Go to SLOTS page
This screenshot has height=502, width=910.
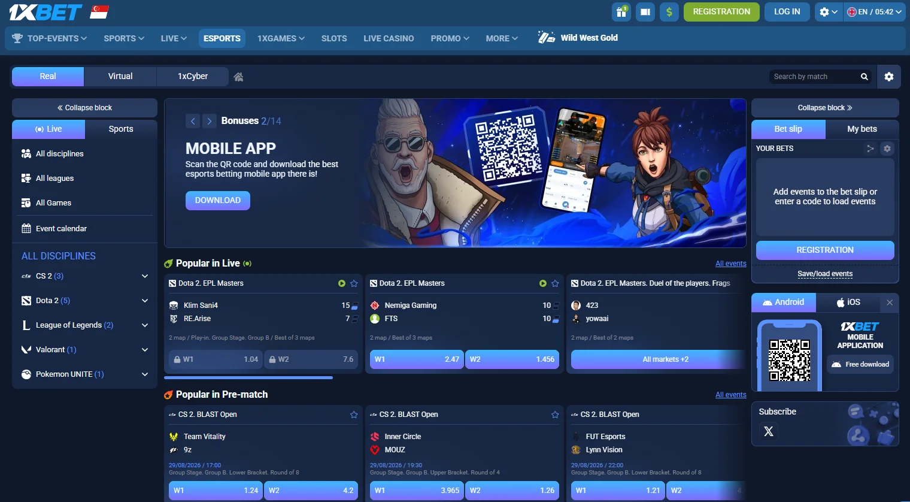334,38
